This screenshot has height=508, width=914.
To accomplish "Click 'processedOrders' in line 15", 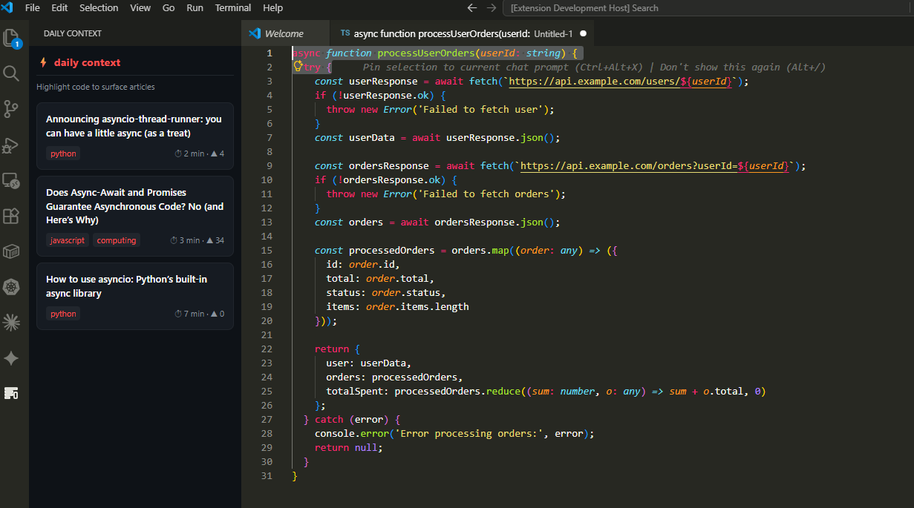I will [392, 251].
